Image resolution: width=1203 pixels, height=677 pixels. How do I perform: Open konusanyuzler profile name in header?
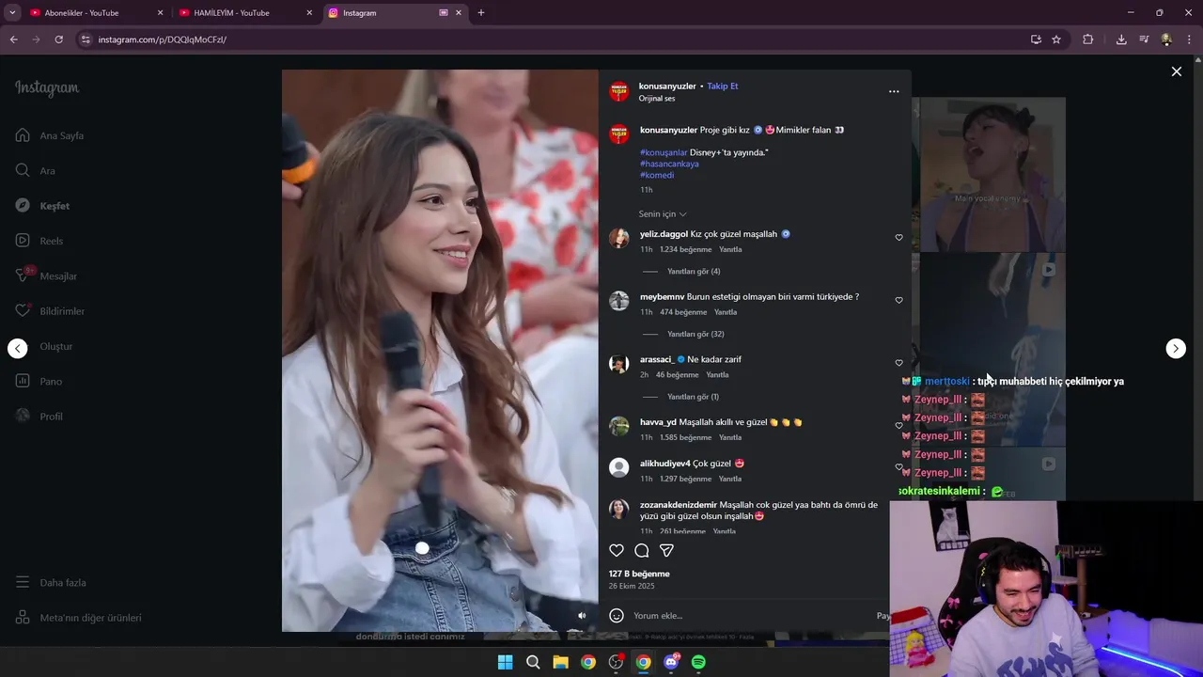(667, 86)
